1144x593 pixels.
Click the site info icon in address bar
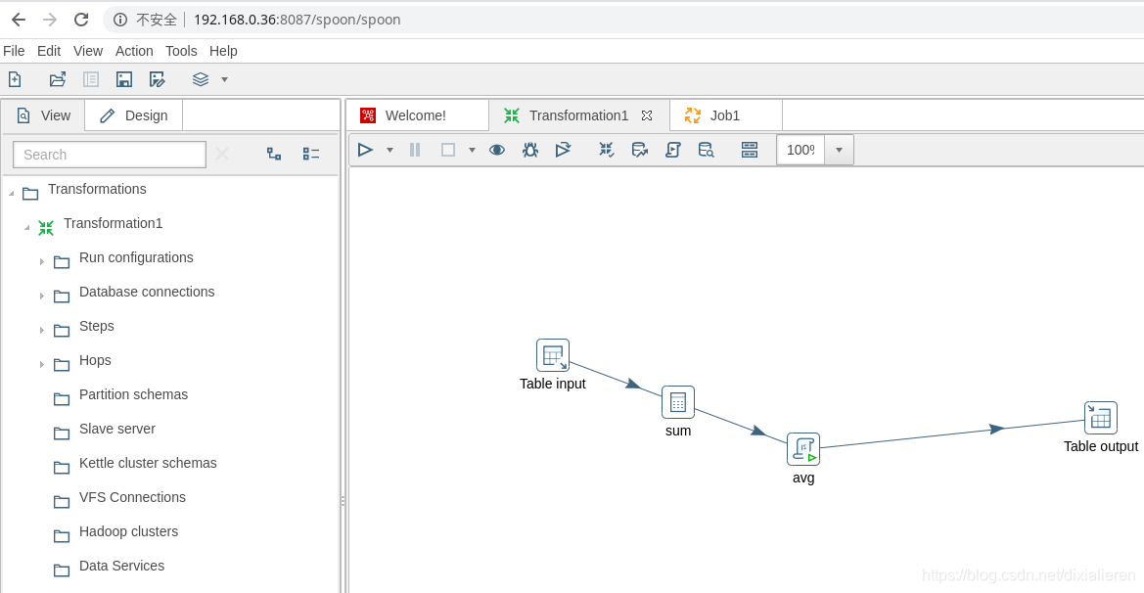[120, 20]
